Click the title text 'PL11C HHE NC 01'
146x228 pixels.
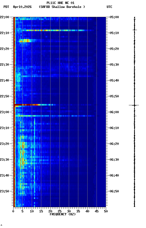pyautogui.click(x=60, y=3)
